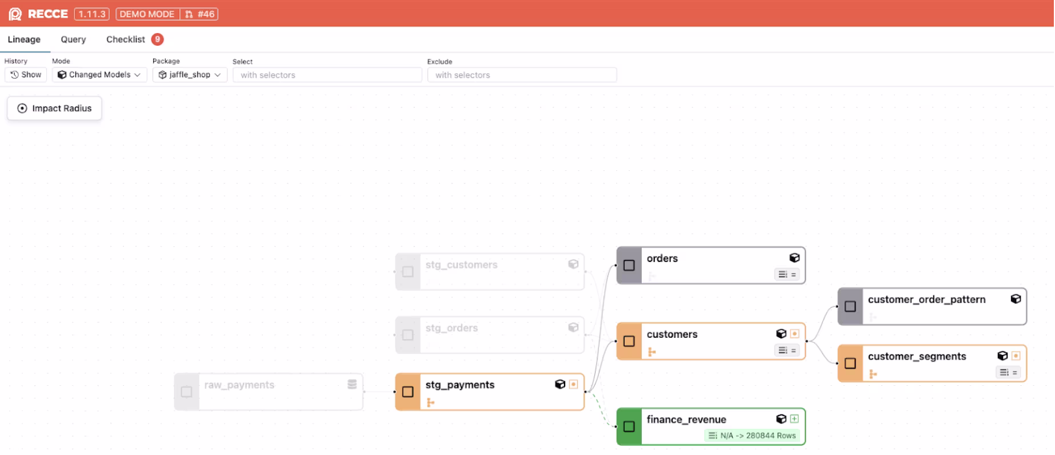Click the orders model cube icon

(x=794, y=258)
